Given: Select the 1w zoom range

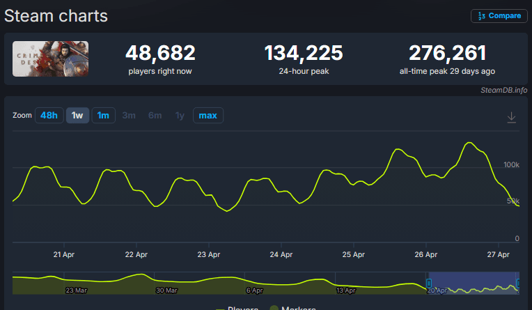Looking at the screenshot, I should coord(77,116).
